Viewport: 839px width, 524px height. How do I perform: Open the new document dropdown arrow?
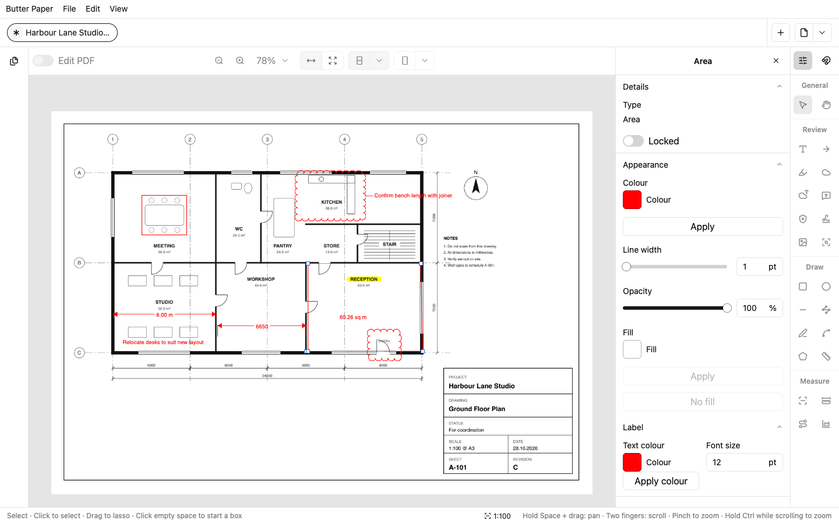(822, 33)
